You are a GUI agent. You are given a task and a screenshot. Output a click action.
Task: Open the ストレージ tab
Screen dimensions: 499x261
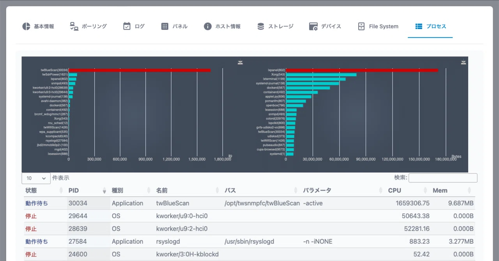click(275, 26)
